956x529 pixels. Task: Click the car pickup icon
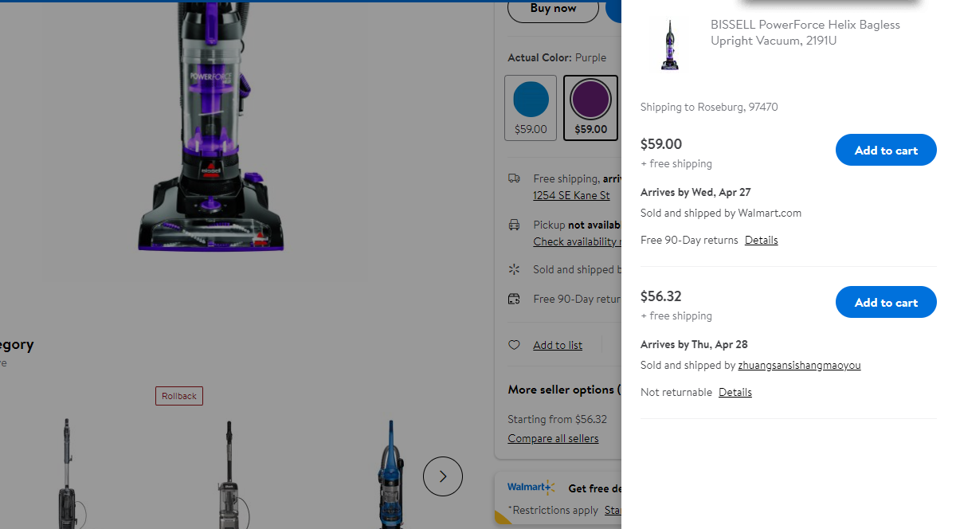514,225
